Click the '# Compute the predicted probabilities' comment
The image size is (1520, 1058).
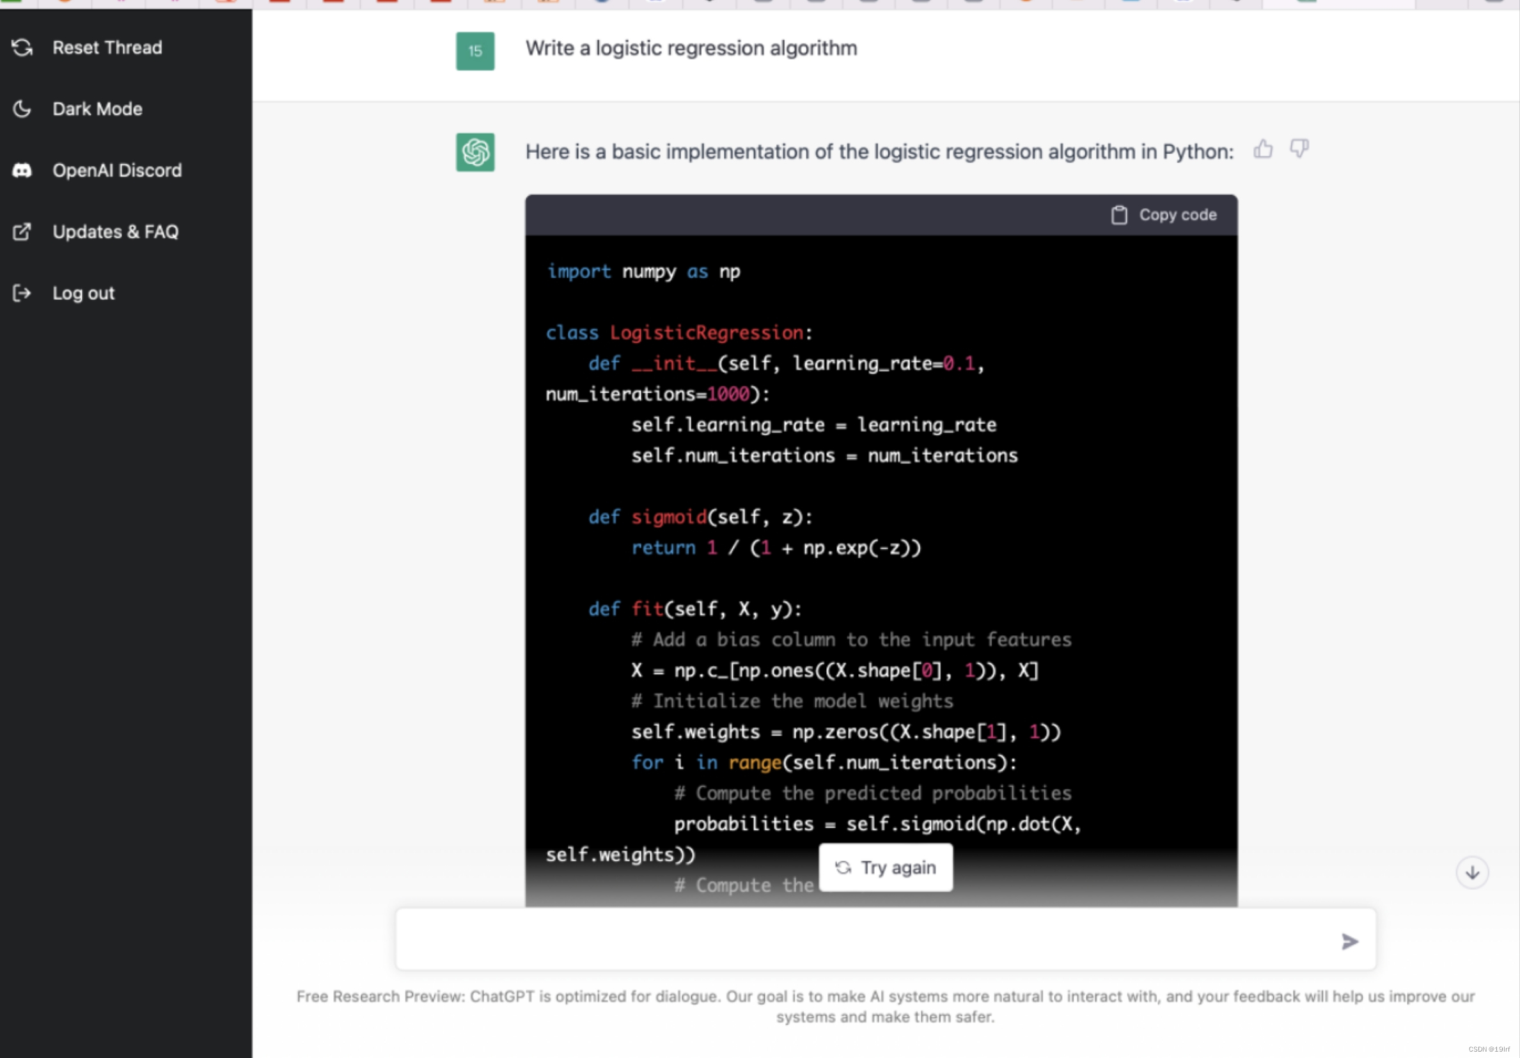[874, 793]
